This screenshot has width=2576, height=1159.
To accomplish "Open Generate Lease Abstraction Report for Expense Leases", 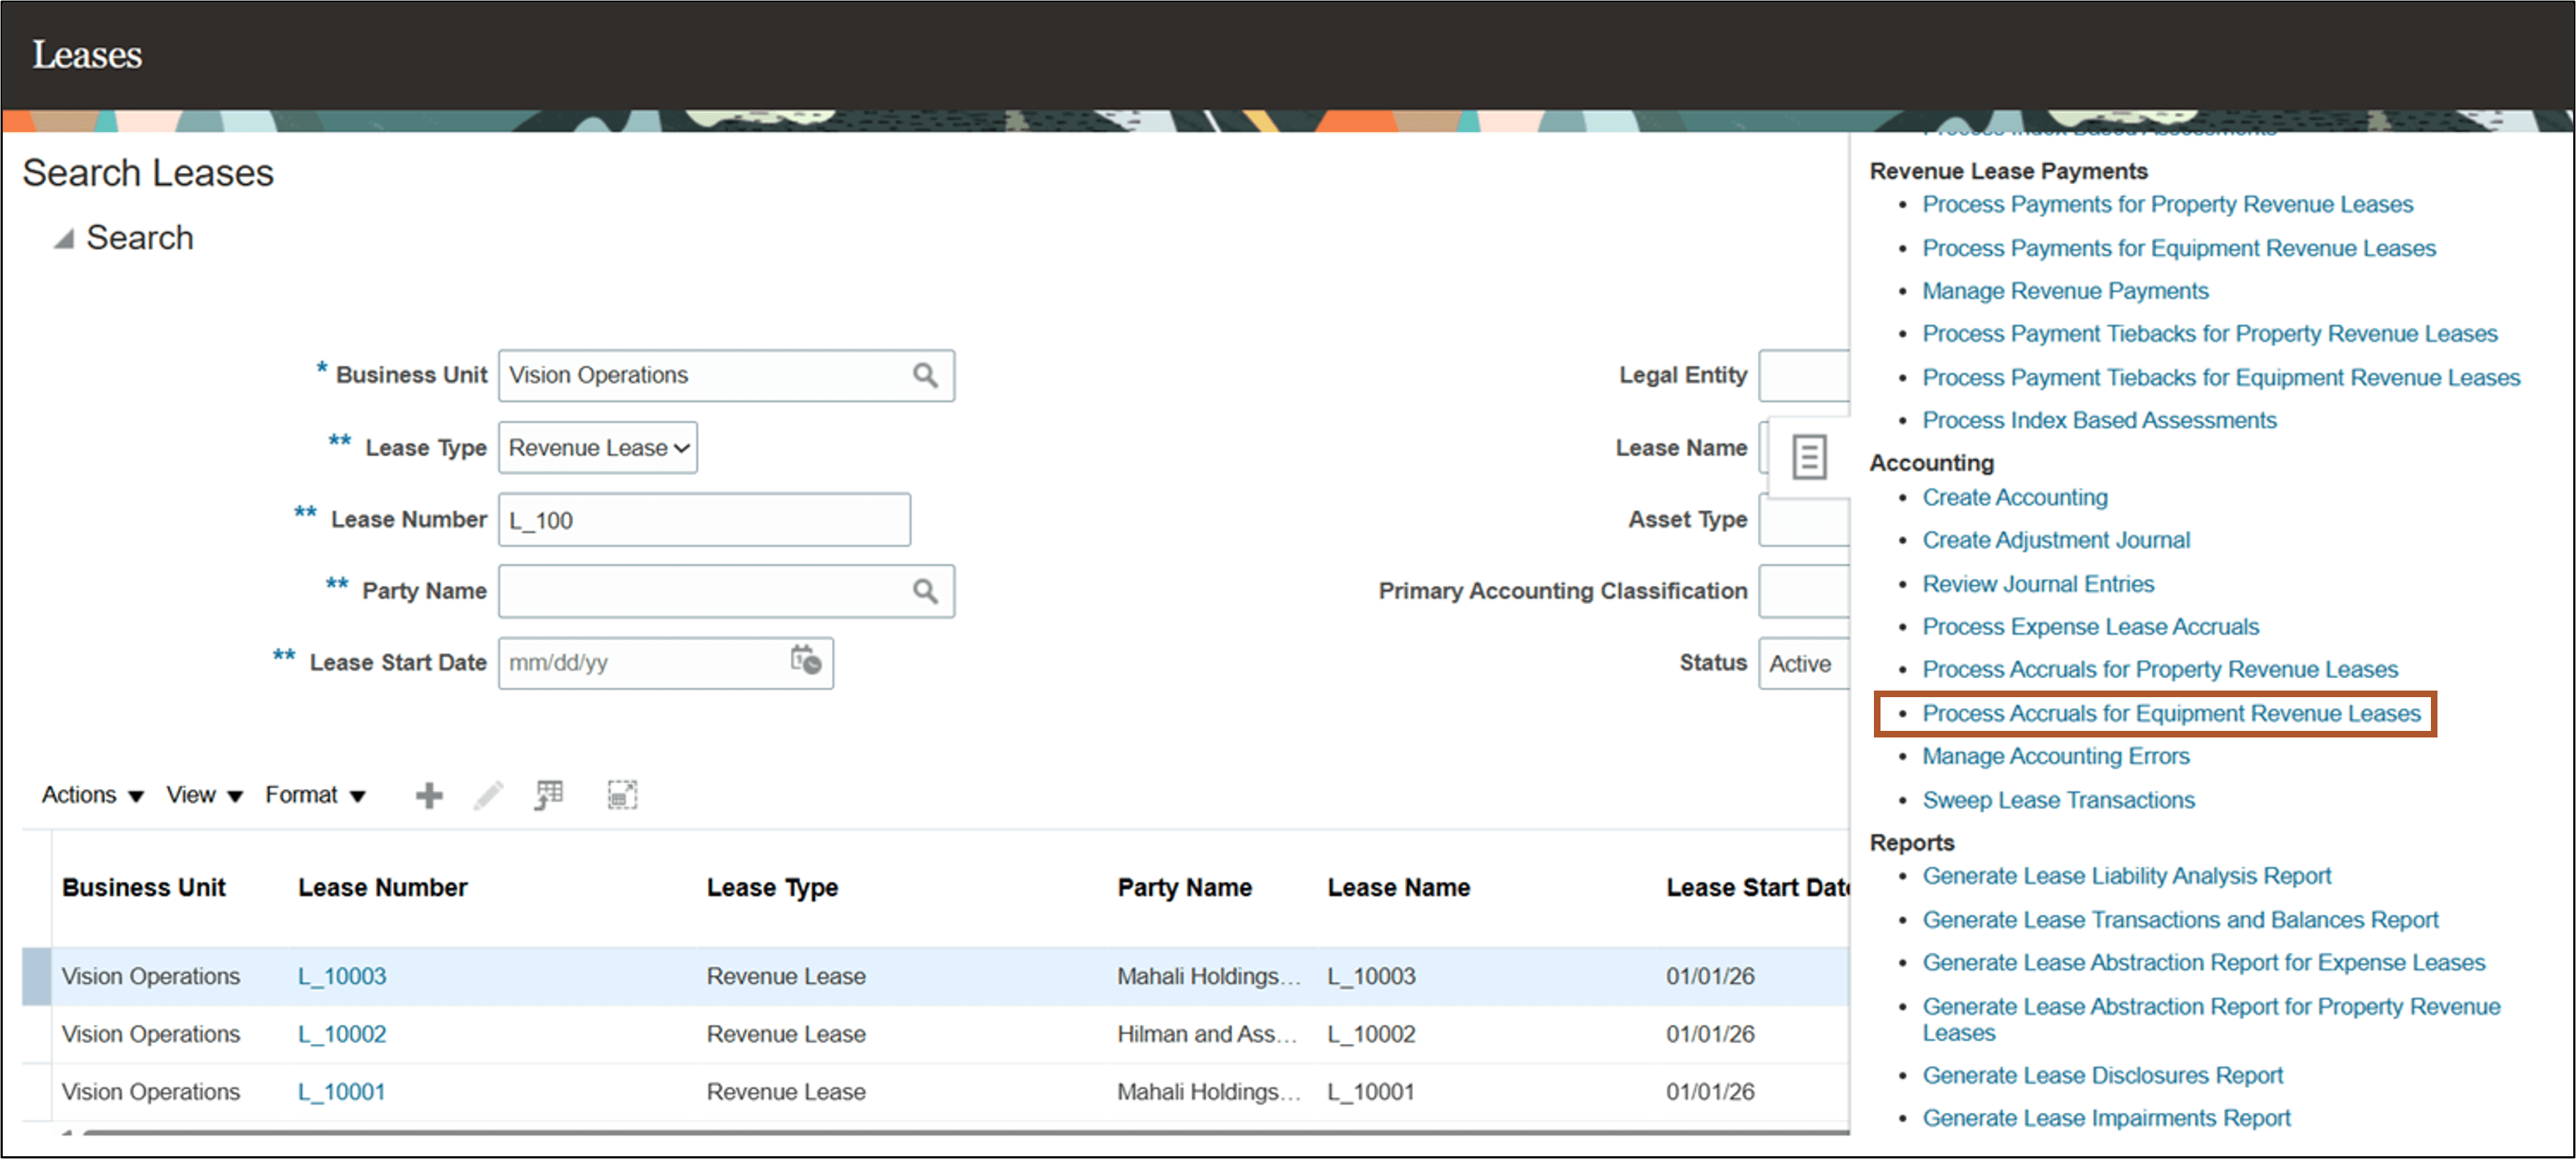I will pos(2203,963).
